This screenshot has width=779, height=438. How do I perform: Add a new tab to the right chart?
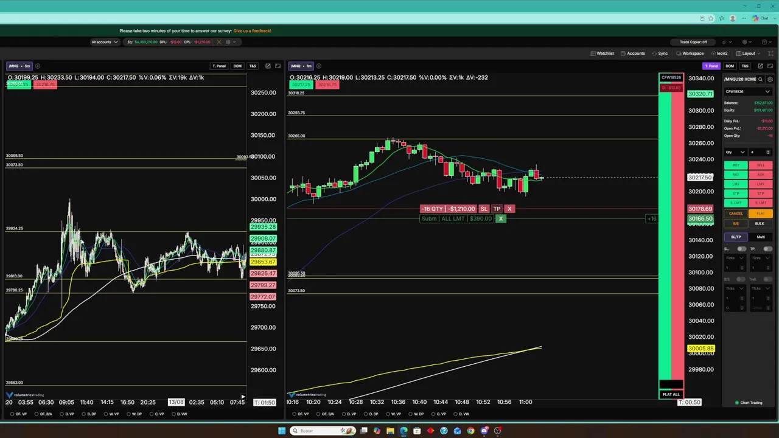(x=319, y=66)
